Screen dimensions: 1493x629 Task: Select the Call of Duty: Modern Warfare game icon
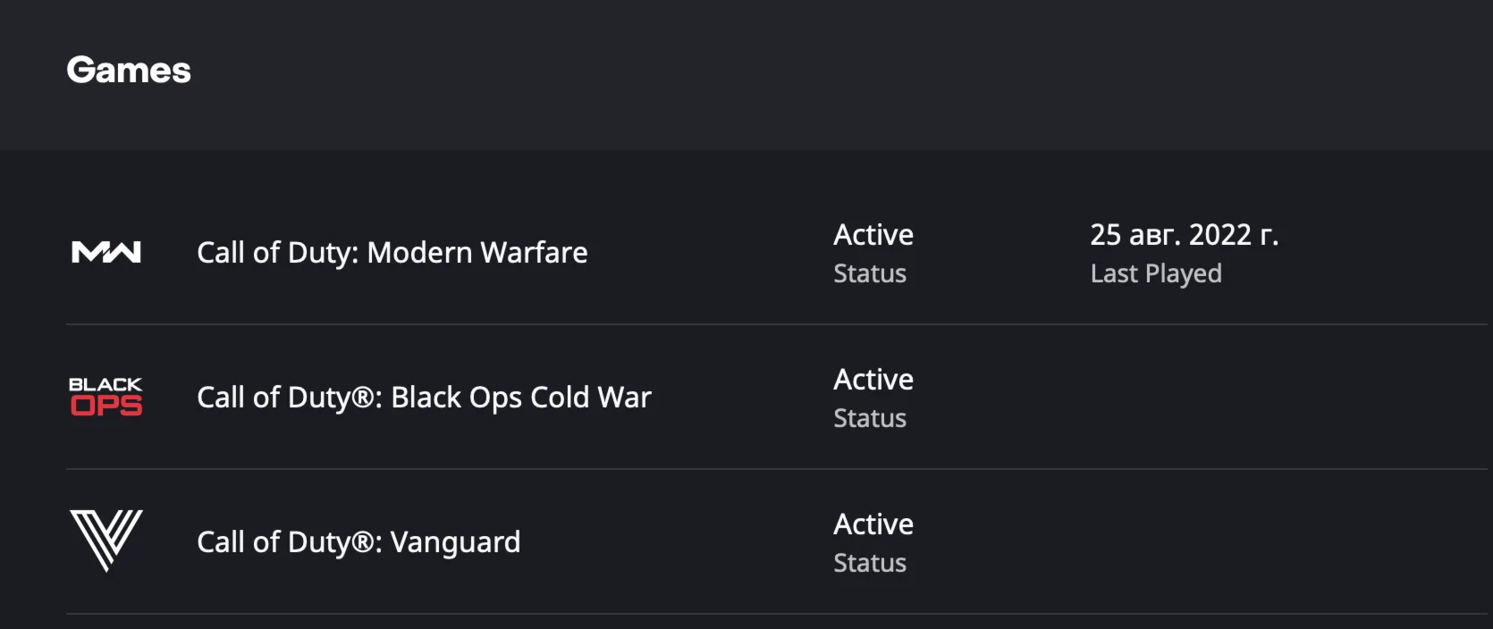[105, 252]
